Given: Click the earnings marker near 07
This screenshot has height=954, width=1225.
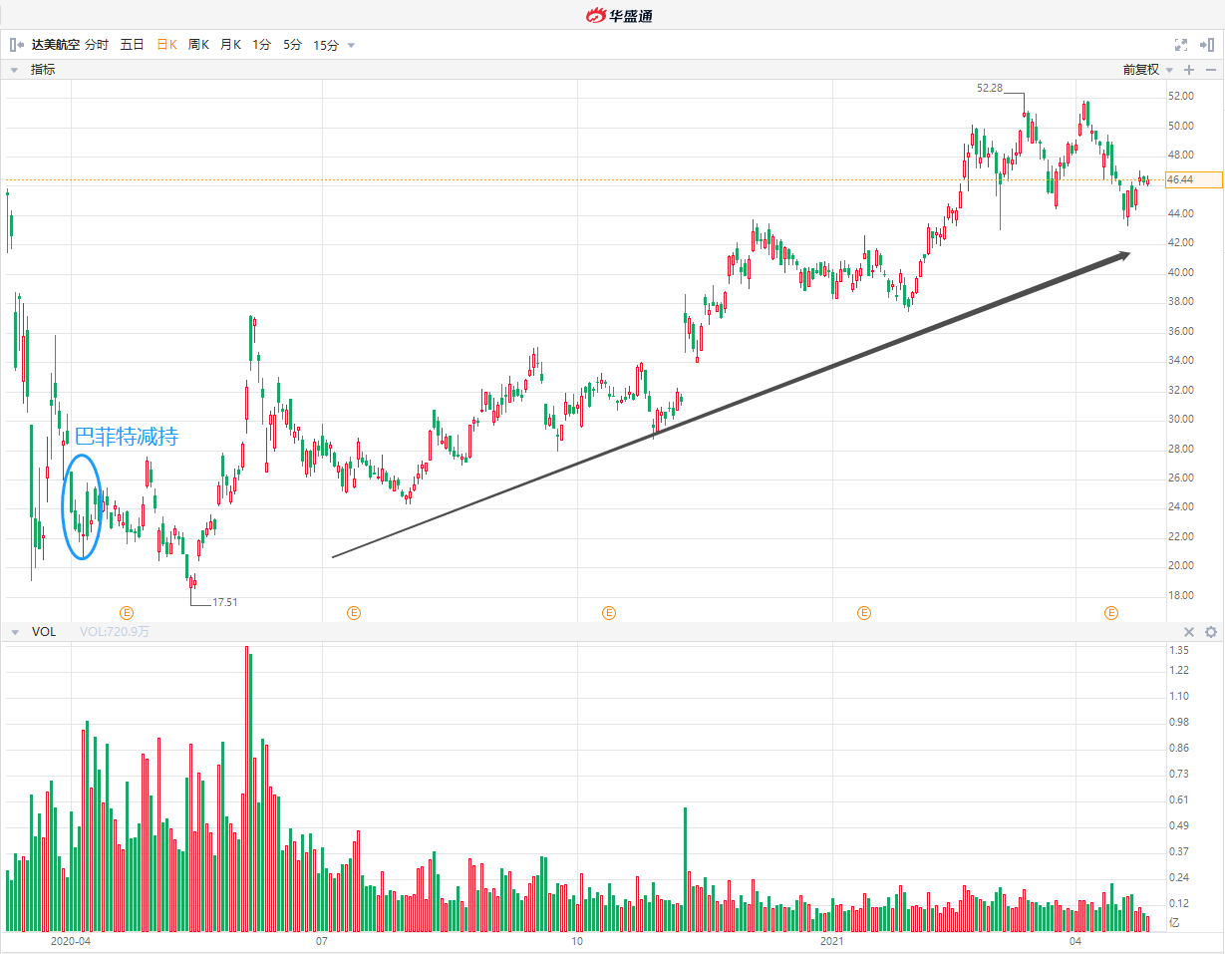Looking at the screenshot, I should click(x=353, y=612).
